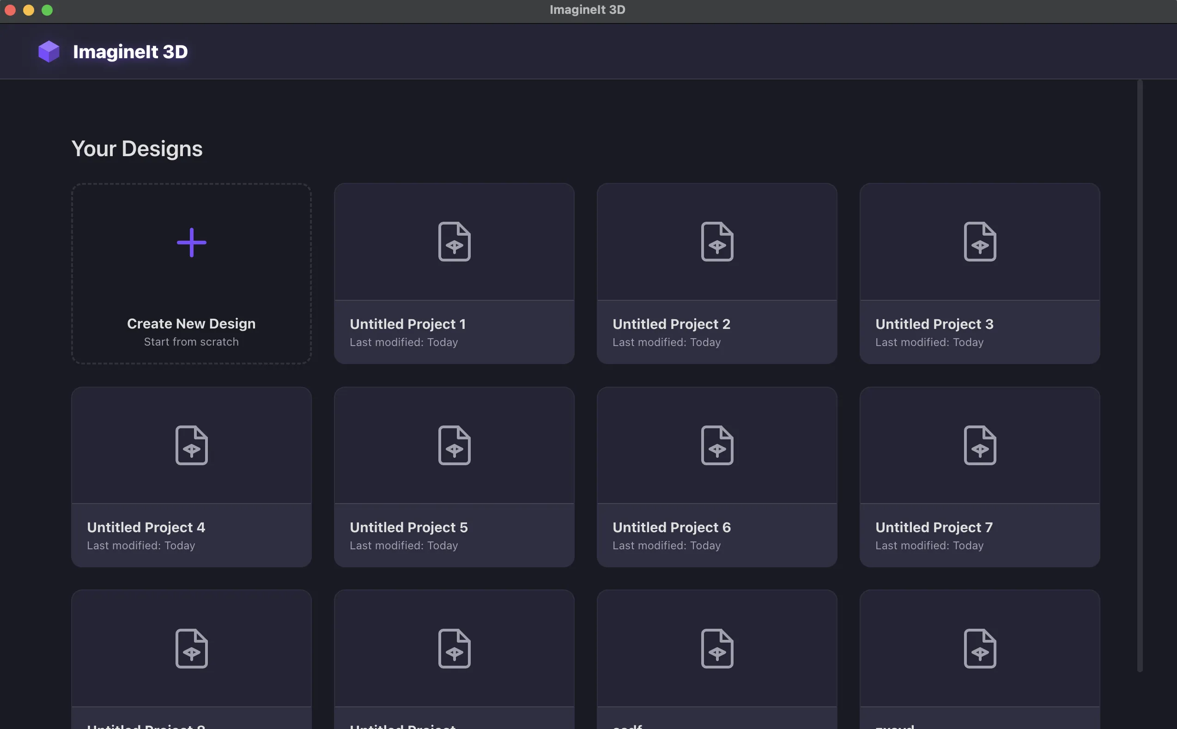This screenshot has width=1177, height=729.
Task: Open the file icon of Untitled Project 3
Action: point(980,242)
